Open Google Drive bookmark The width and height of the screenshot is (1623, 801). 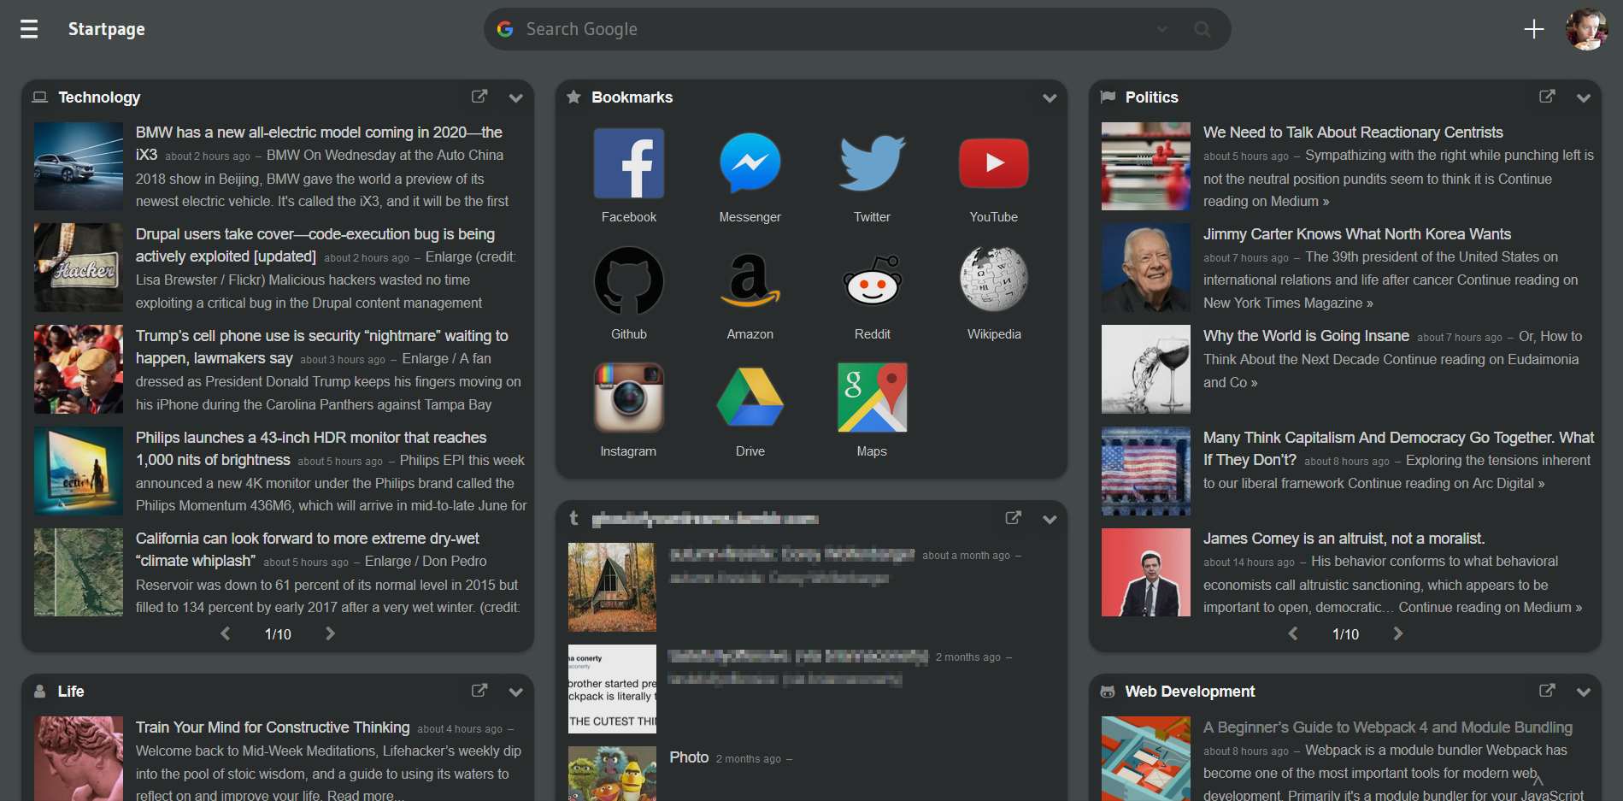click(x=750, y=398)
